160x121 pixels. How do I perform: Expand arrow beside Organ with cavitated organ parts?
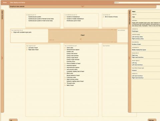point(12,32)
